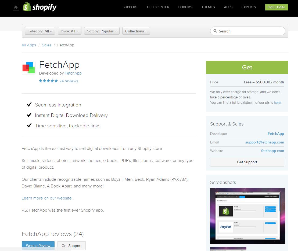Open the Sort by: Popular dropdown
This screenshot has width=298, height=251.
102,31
